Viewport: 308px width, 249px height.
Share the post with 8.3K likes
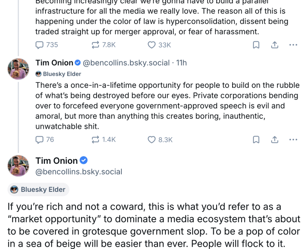[275, 139]
